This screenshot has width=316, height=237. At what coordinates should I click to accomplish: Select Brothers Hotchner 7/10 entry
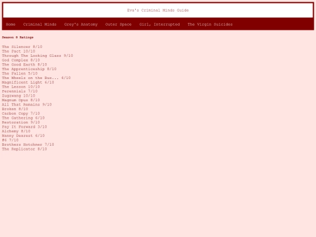click(28, 145)
